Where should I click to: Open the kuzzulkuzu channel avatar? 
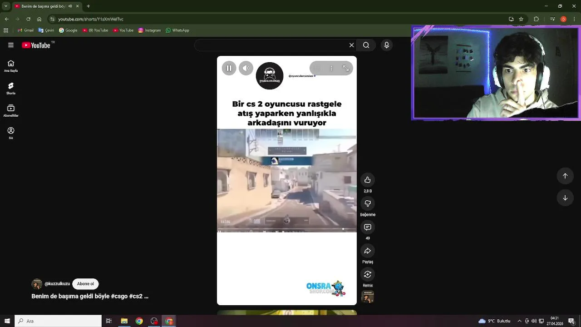pyautogui.click(x=37, y=284)
